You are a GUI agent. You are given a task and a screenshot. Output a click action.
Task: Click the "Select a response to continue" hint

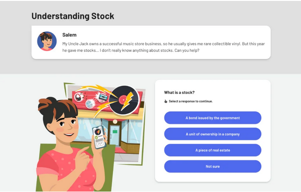point(191,101)
